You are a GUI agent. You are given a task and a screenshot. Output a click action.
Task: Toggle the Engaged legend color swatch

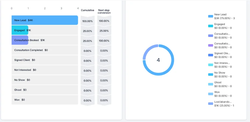[x=211, y=26]
